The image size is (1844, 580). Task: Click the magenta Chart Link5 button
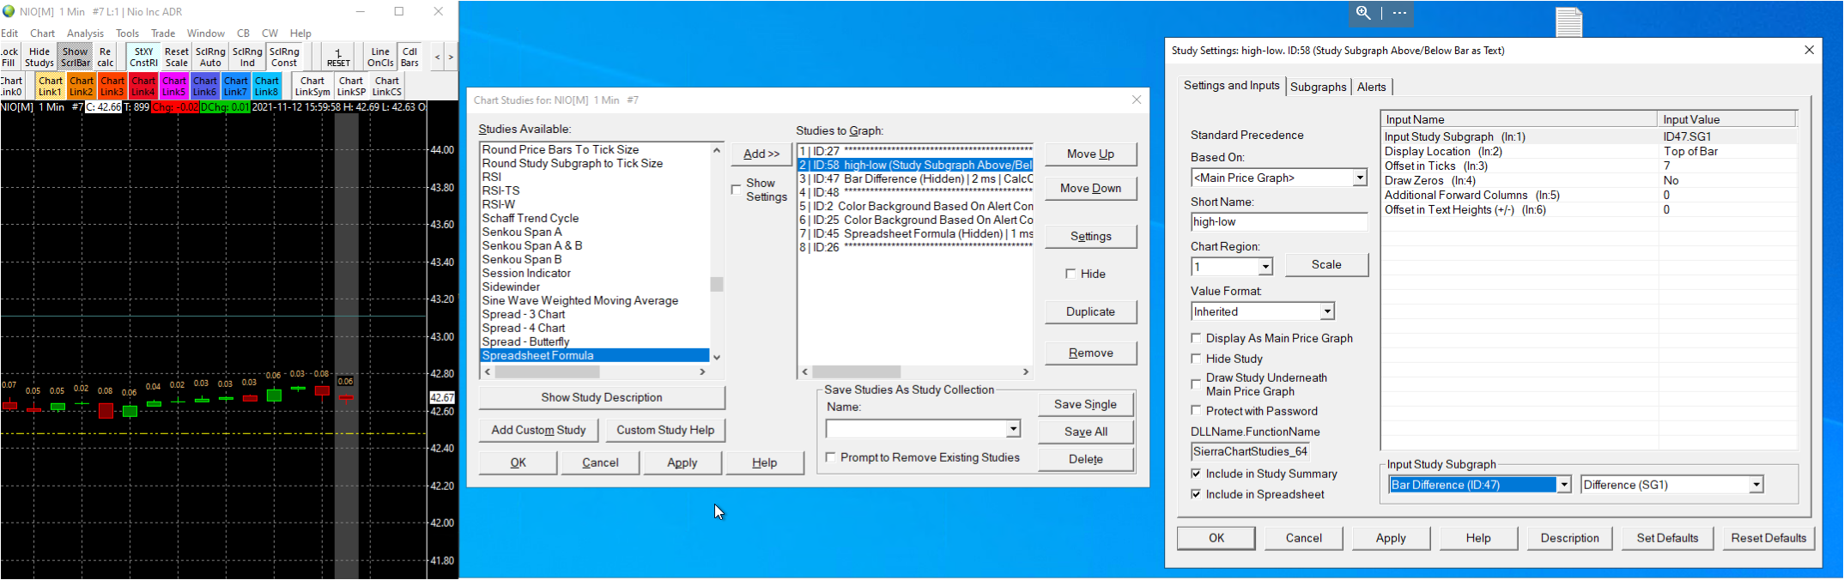174,86
